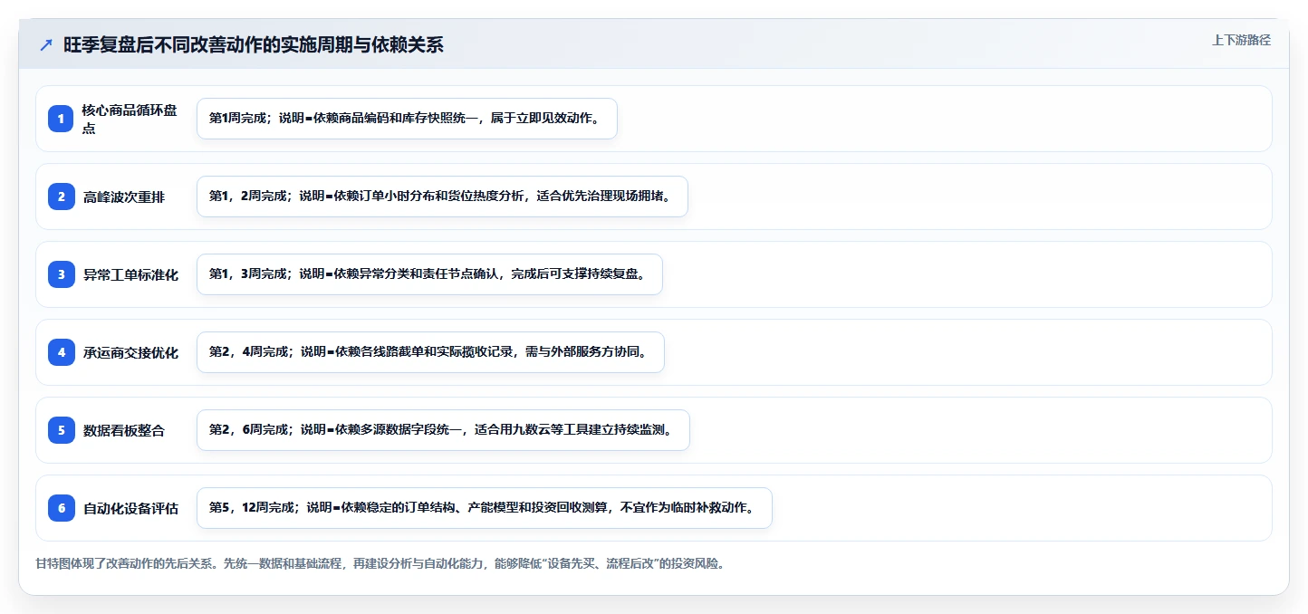Select step badge number 4
The width and height of the screenshot is (1308, 614).
pyautogui.click(x=61, y=352)
